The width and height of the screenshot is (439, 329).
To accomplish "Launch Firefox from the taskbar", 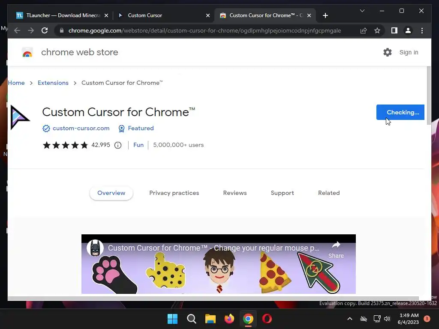I will 229,319.
